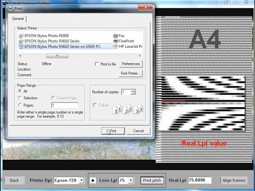The image size is (255, 191).
Task: Choose the Selection radio button
Action: pyautogui.click(x=20, y=98)
